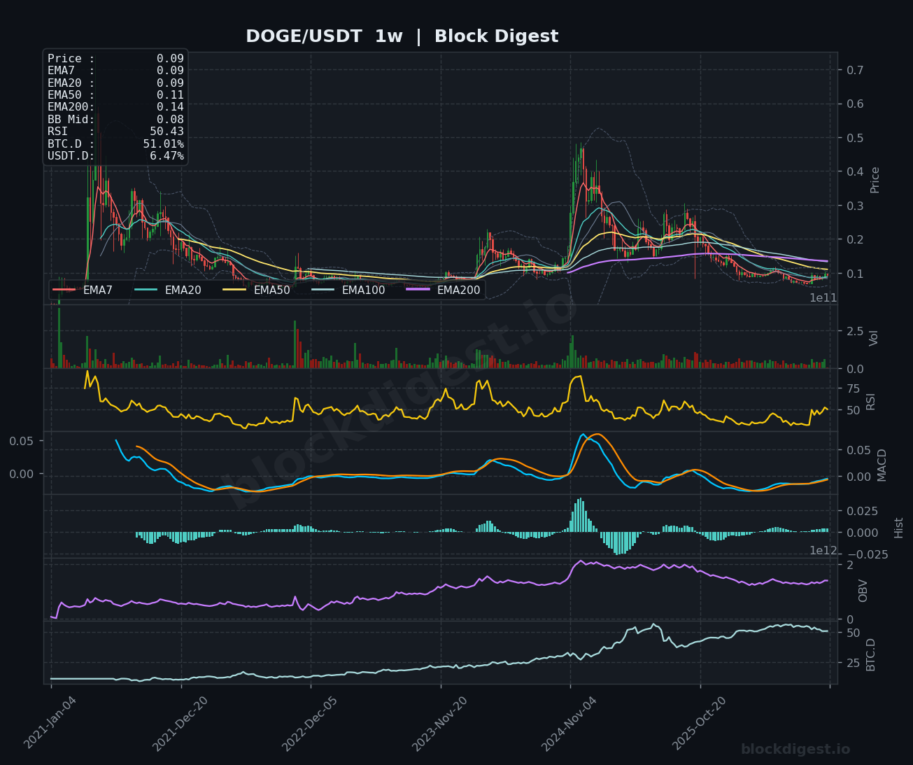The image size is (913, 765).
Task: Select the "2023-Nov-20" date tick label
Action: coord(439,724)
